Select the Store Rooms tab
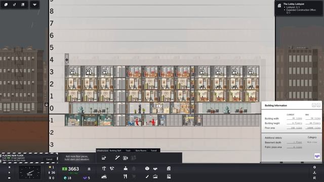This screenshot has height=182, width=324. tap(141, 151)
